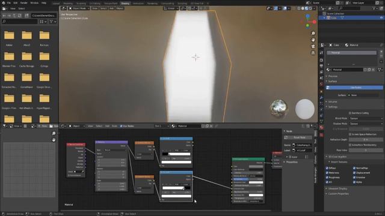Switch to the Shading workspace tab
Image resolution: width=385 pixels, height=216 pixels.
click(125, 4)
